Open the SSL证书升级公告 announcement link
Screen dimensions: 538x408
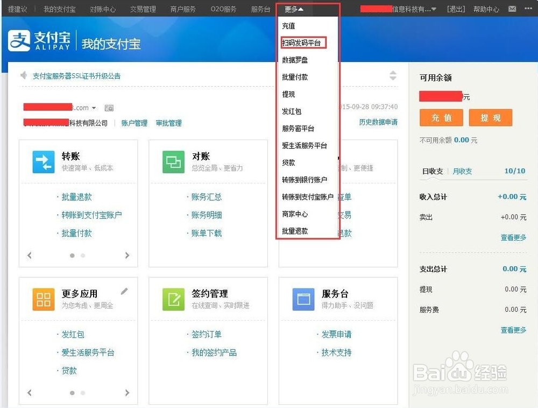tap(76, 76)
